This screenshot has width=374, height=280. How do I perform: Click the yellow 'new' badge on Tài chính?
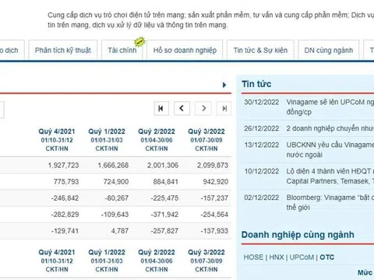coord(139,42)
